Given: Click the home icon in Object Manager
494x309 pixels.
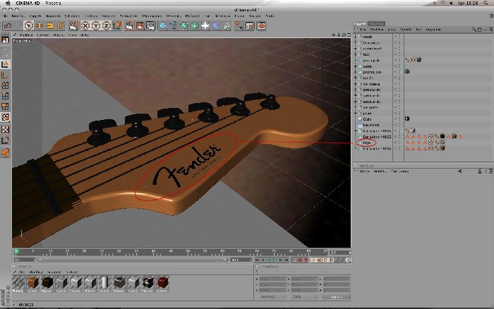Looking at the screenshot, I should click(x=479, y=30).
